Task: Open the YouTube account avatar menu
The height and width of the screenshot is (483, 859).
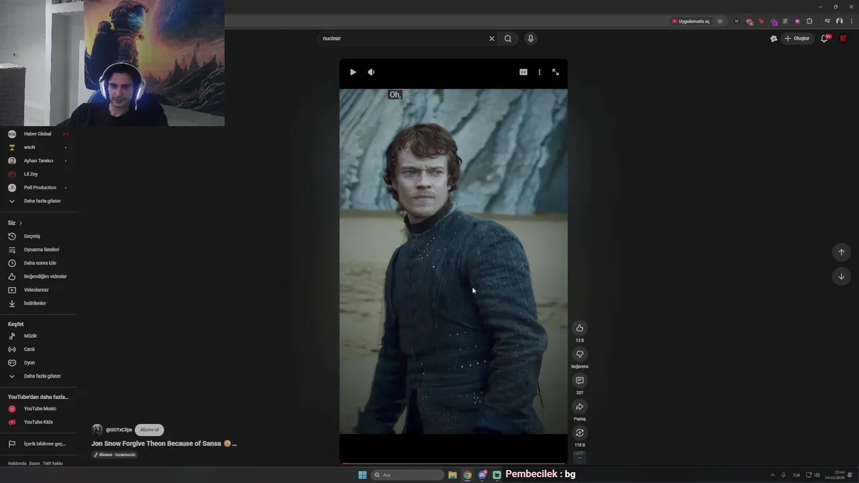Action: [x=844, y=38]
